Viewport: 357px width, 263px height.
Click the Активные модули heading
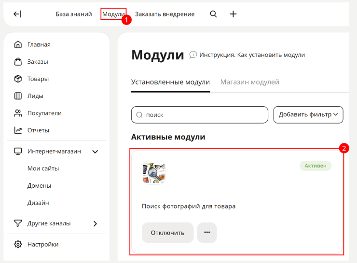pyautogui.click(x=168, y=137)
